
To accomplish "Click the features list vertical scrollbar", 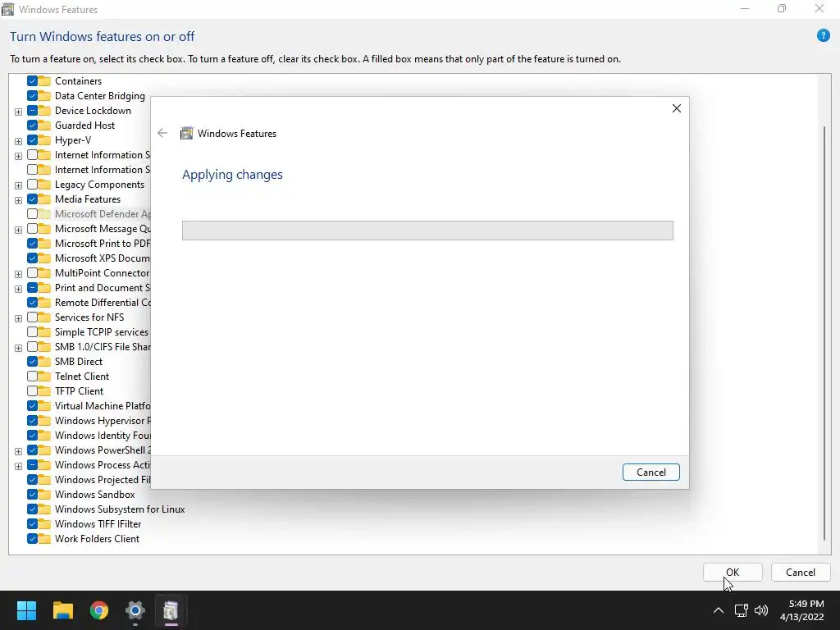I will pos(824,332).
